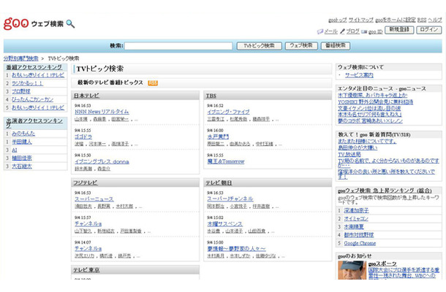Open the goo ID link
The image size is (446, 292).
(376, 32)
